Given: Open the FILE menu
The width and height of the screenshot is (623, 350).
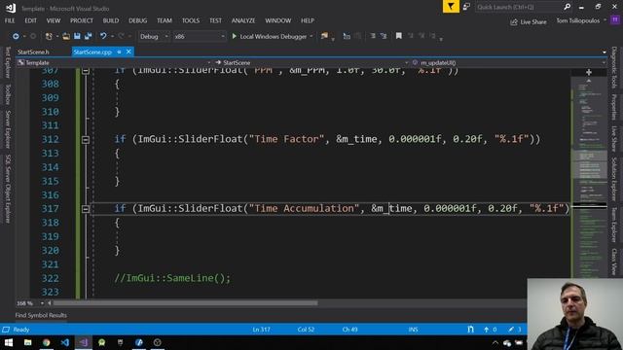Looking at the screenshot, I should point(10,20).
